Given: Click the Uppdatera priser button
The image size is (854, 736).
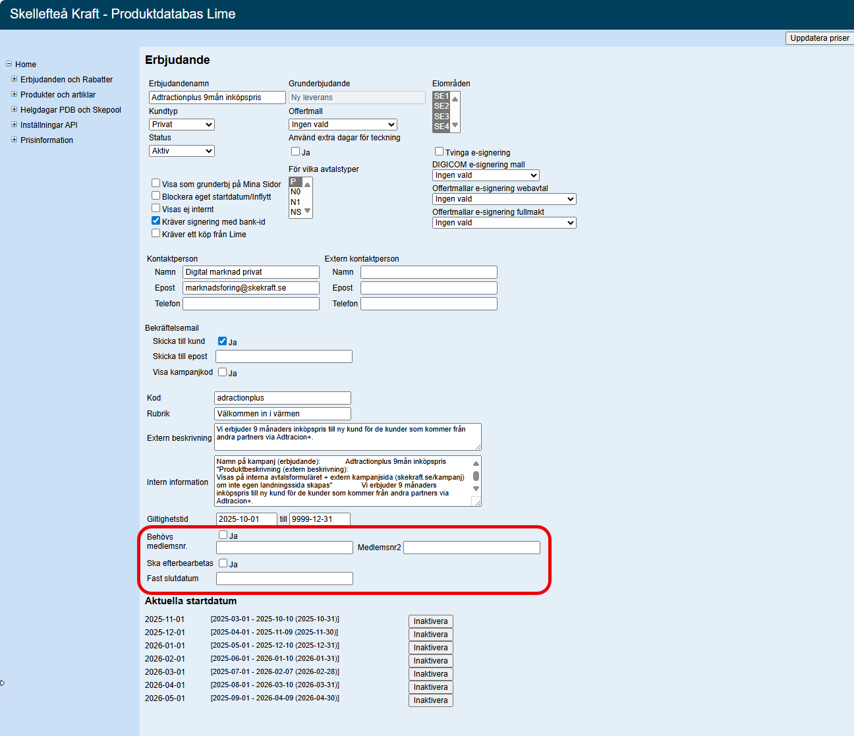Looking at the screenshot, I should point(819,38).
